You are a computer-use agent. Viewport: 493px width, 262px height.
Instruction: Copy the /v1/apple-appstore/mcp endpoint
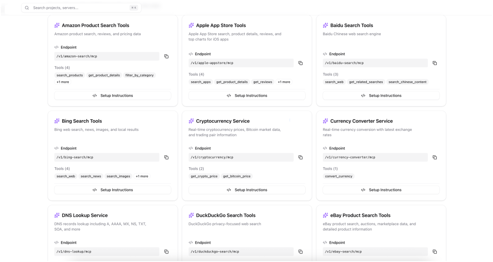(300, 63)
